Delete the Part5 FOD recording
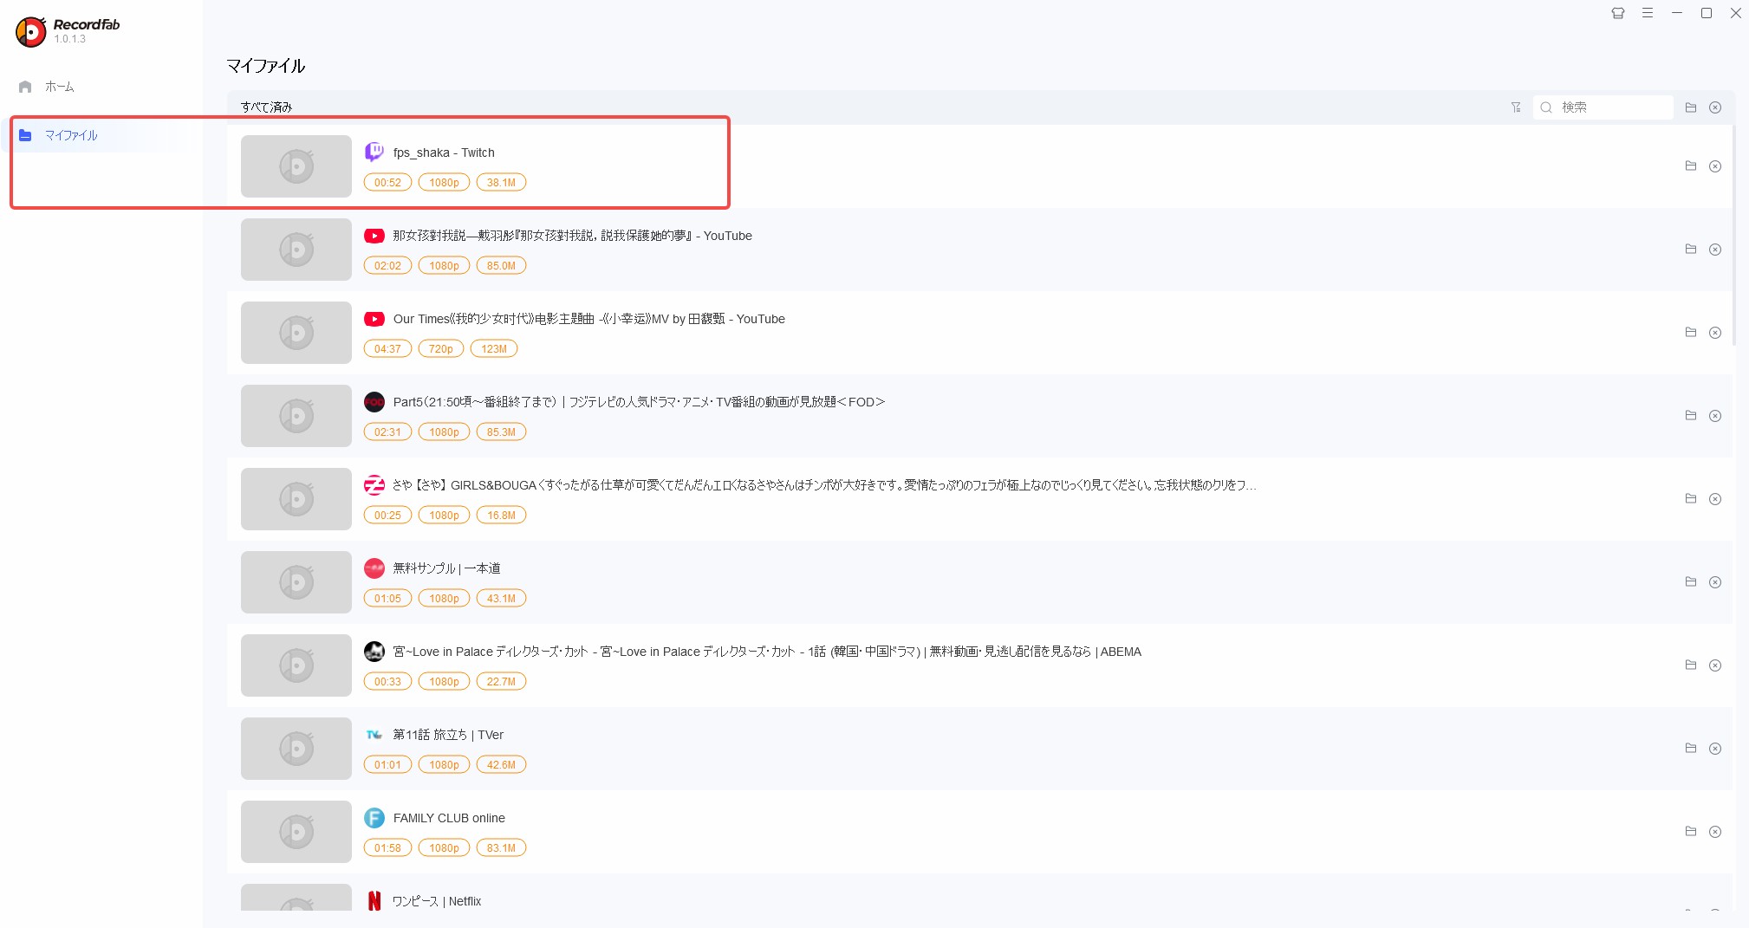Viewport: 1749px width, 928px height. pos(1715,416)
